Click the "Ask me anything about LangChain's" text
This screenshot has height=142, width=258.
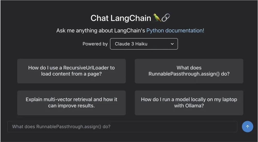tap(101, 30)
